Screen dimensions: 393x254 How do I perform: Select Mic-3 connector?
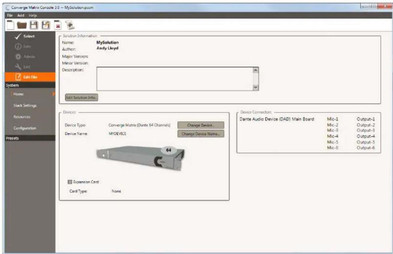333,130
